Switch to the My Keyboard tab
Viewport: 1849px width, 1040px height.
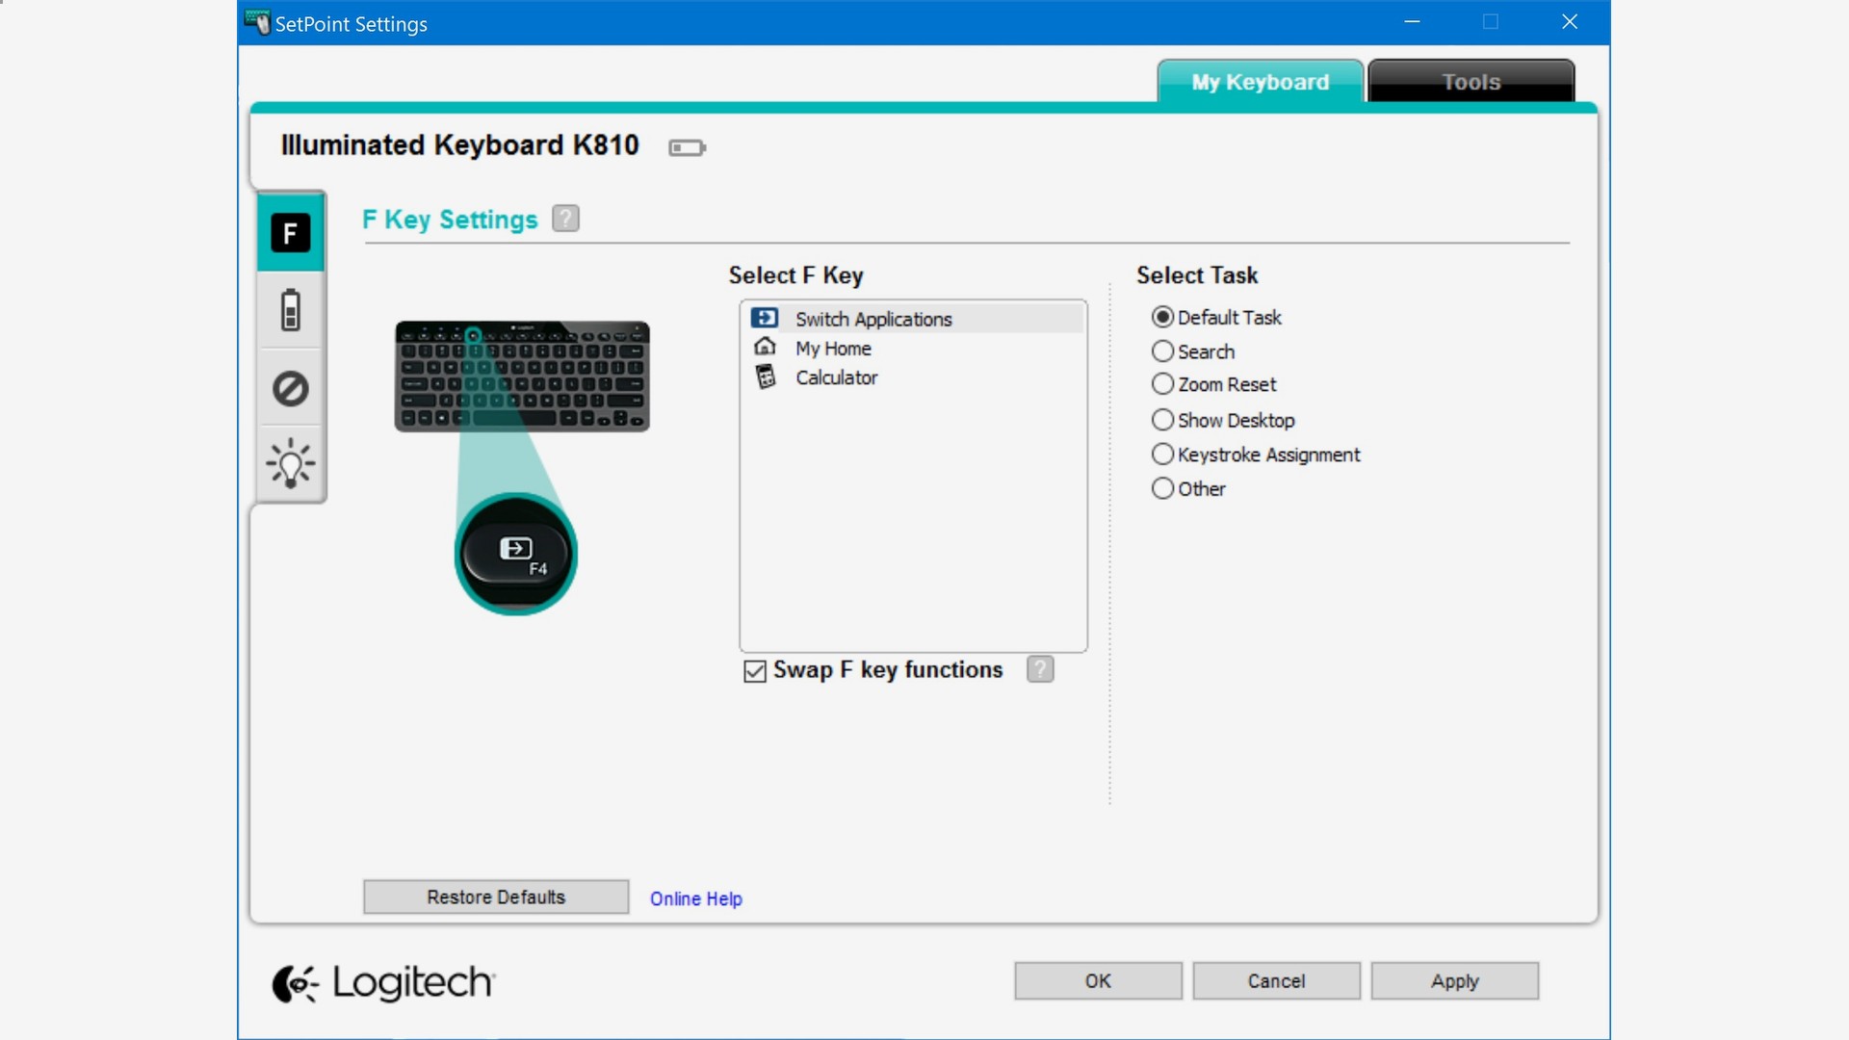(1260, 82)
